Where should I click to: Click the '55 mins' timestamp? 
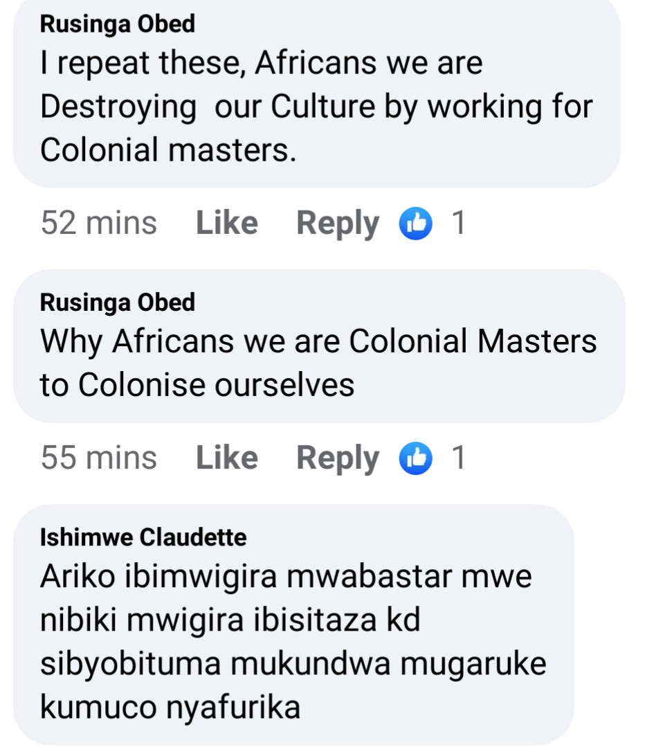[x=99, y=458]
